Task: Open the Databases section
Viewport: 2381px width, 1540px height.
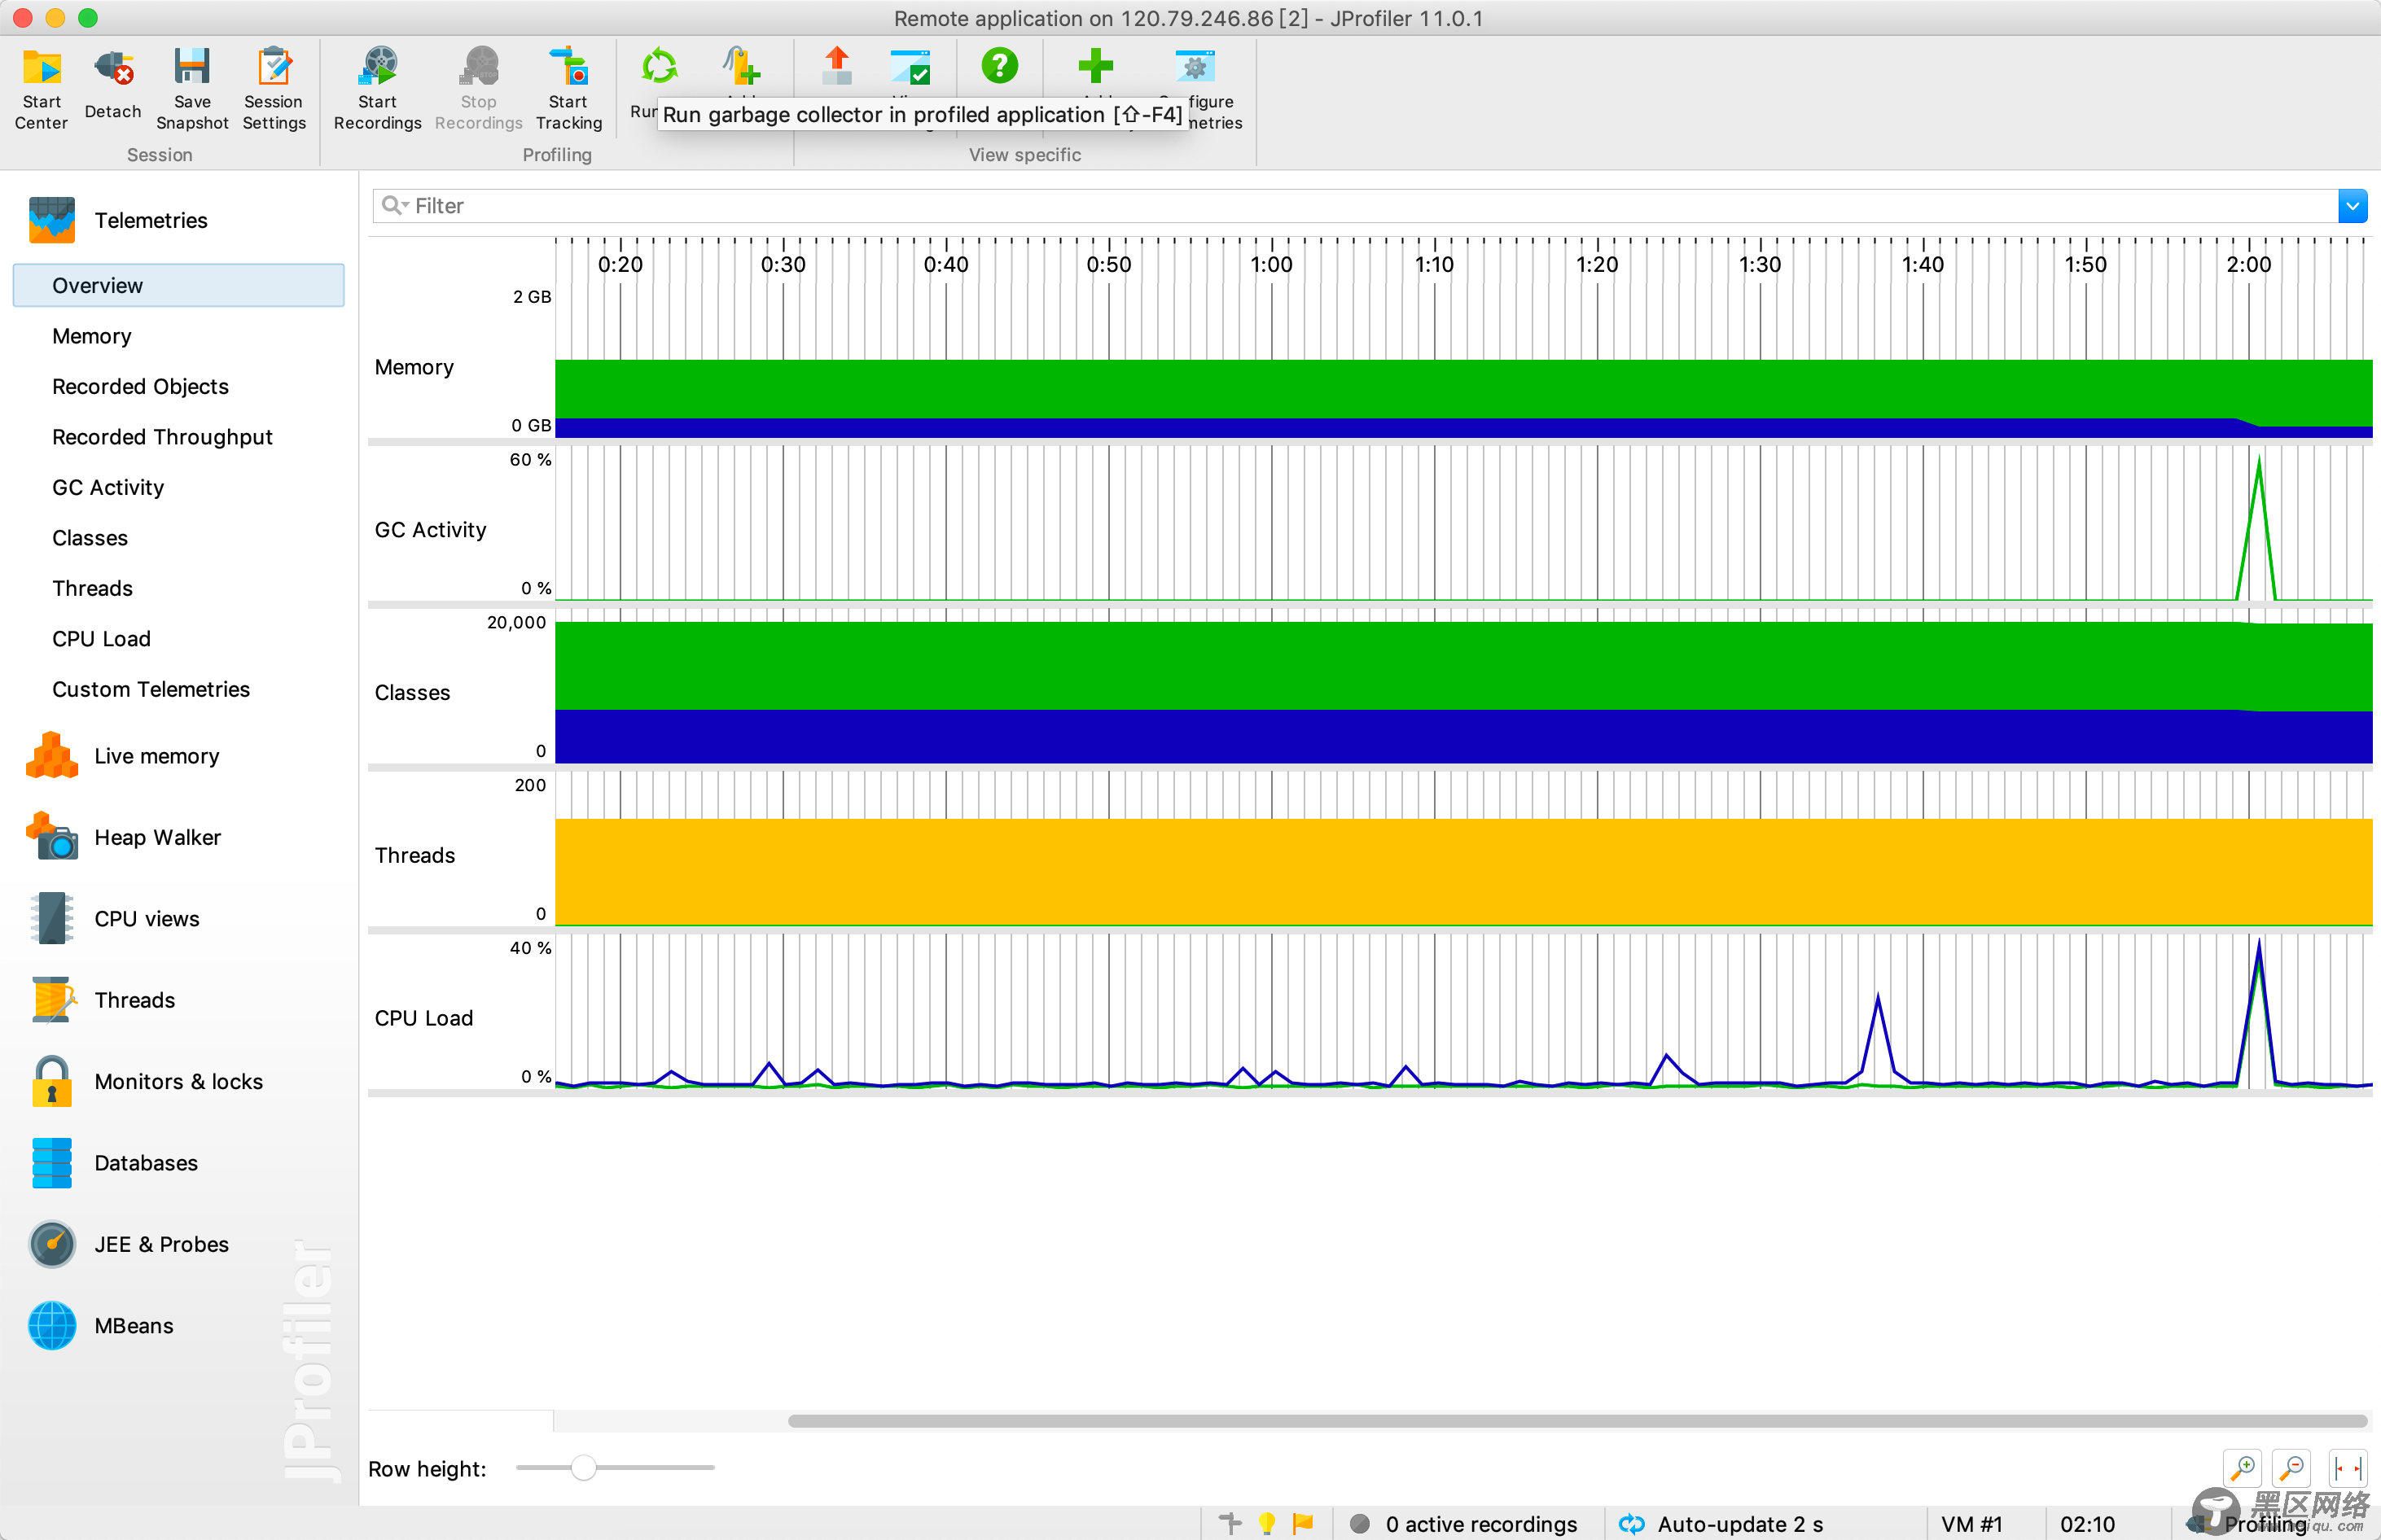Action: pyautogui.click(x=114, y=1163)
